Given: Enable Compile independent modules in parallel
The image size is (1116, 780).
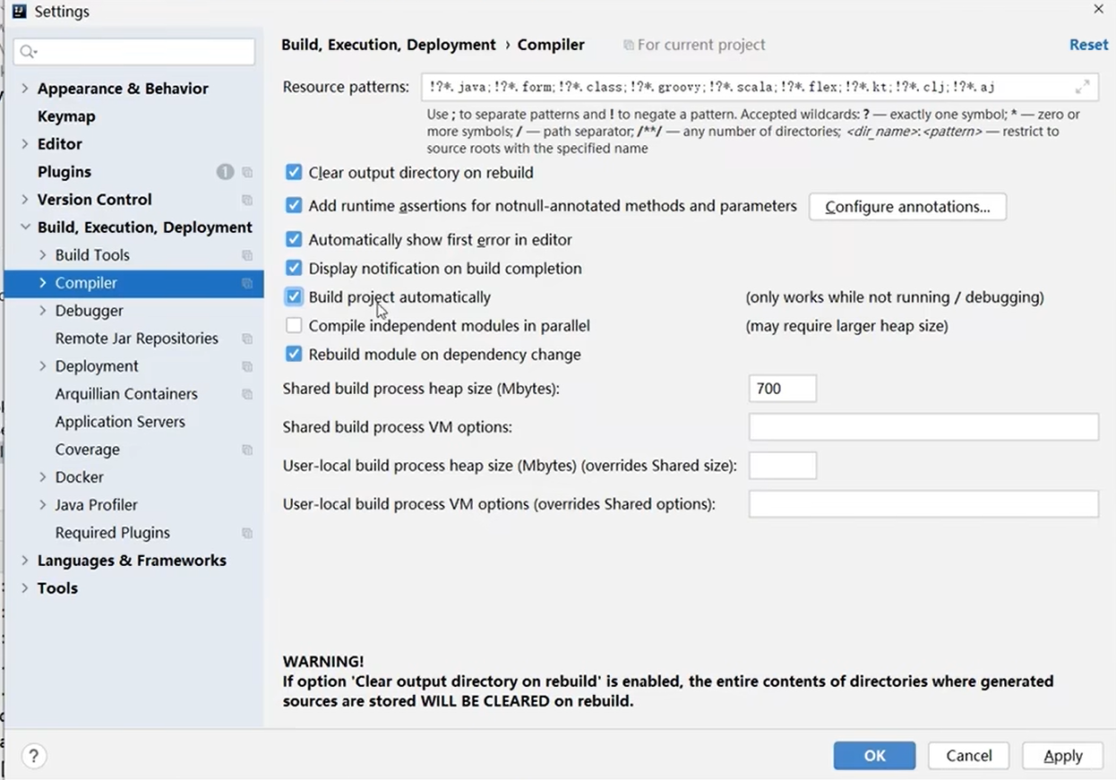Looking at the screenshot, I should point(294,325).
